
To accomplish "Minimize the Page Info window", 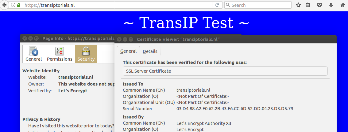I will tap(31, 38).
